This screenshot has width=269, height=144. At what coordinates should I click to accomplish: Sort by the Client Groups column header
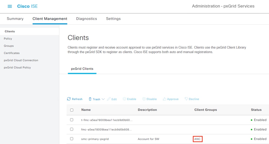[x=206, y=110]
